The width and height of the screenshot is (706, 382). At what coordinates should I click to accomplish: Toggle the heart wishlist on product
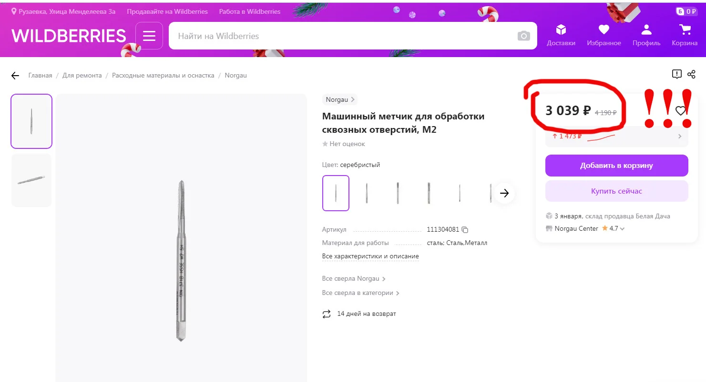680,111
